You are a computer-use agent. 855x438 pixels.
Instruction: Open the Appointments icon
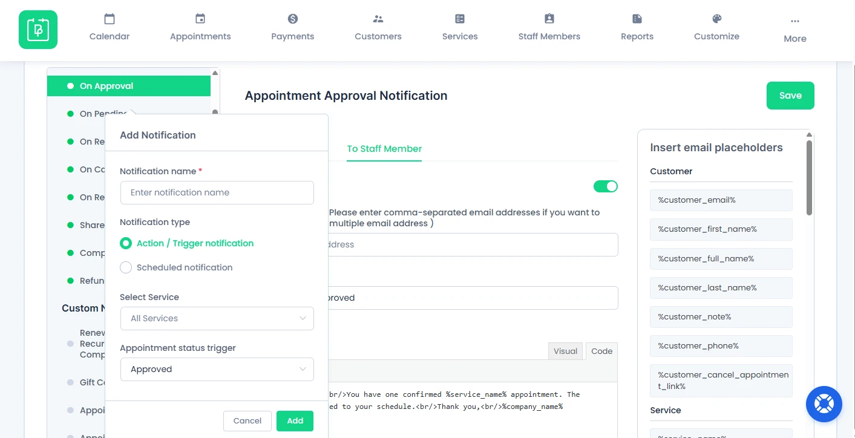[200, 19]
